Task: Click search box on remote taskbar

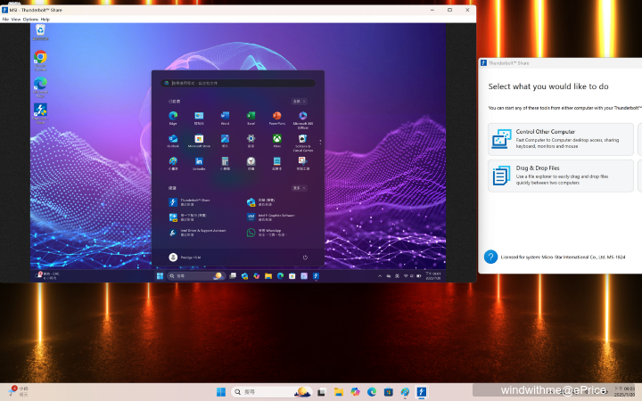Action: pos(195,275)
